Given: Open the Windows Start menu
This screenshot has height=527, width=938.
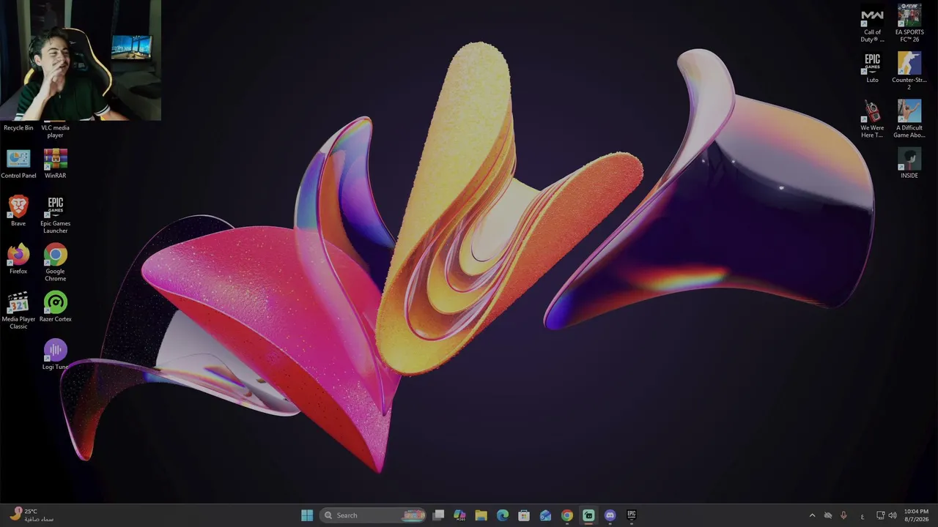Looking at the screenshot, I should [307, 515].
